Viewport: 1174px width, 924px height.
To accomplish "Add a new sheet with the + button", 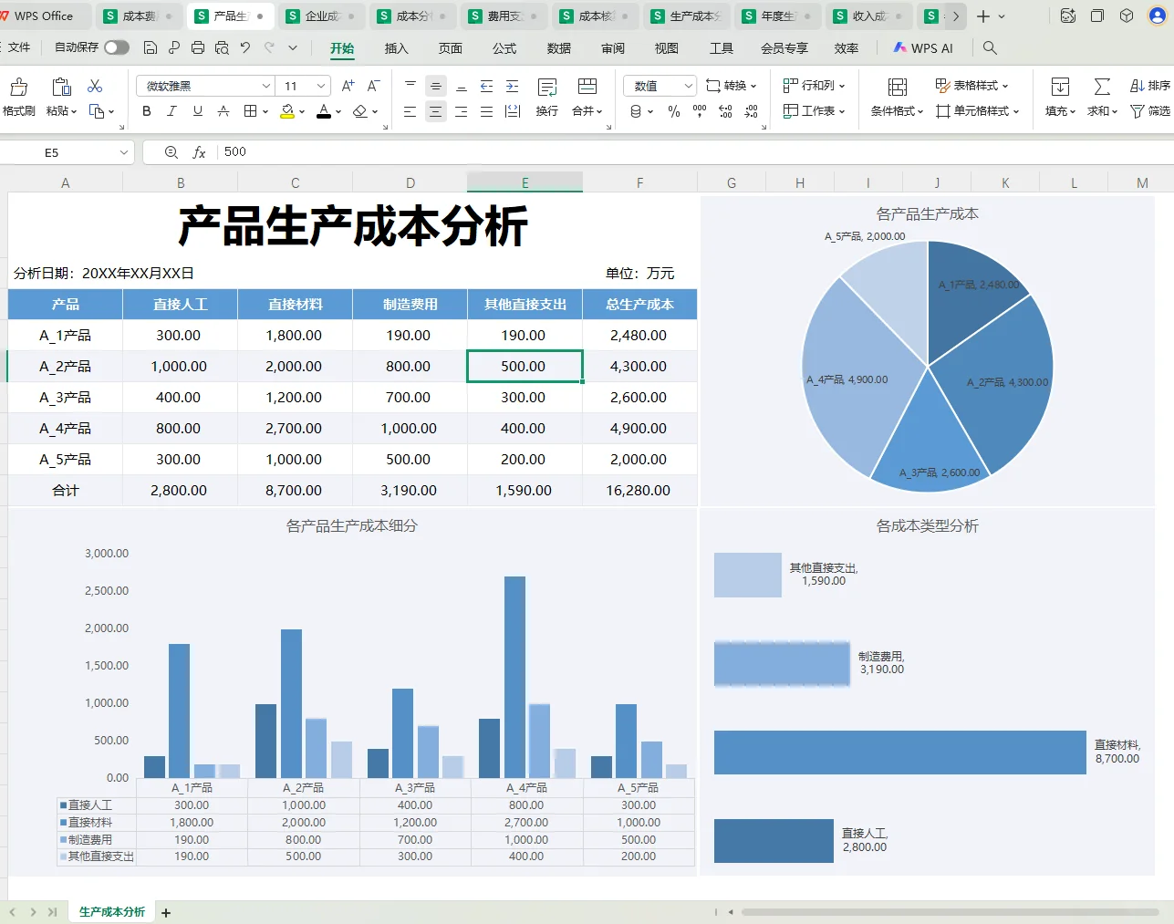I will 165,911.
